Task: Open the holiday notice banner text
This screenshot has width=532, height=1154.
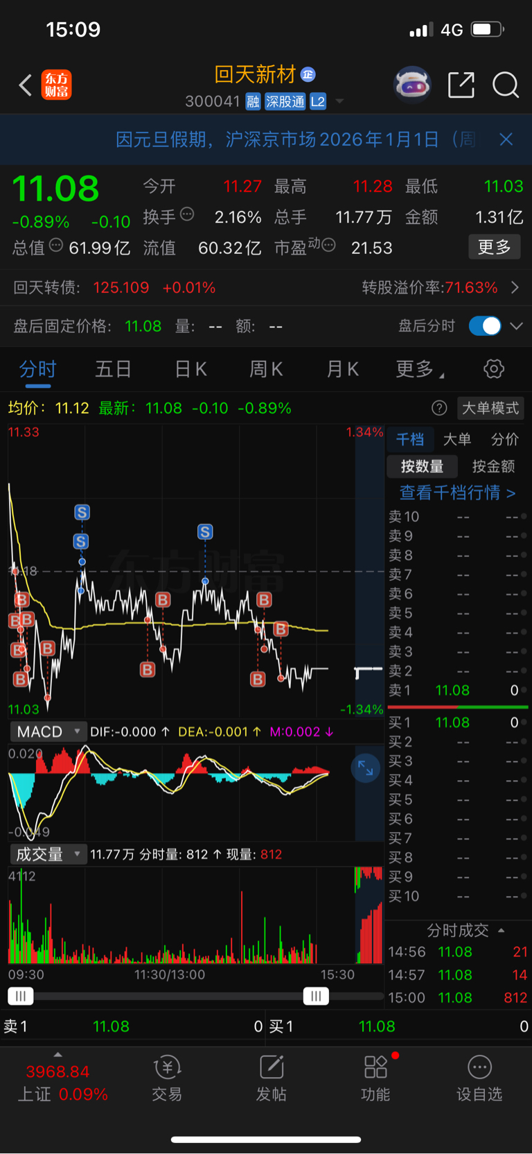Action: [x=295, y=139]
